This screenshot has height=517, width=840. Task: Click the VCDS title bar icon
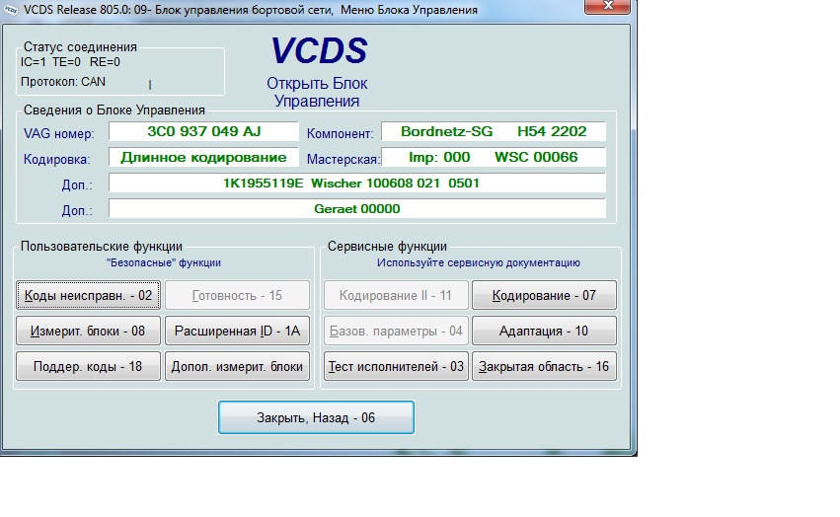click(x=11, y=10)
